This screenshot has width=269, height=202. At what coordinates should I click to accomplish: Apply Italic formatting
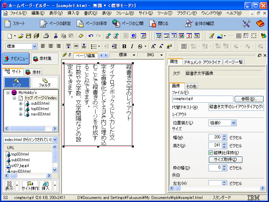click(x=132, y=46)
